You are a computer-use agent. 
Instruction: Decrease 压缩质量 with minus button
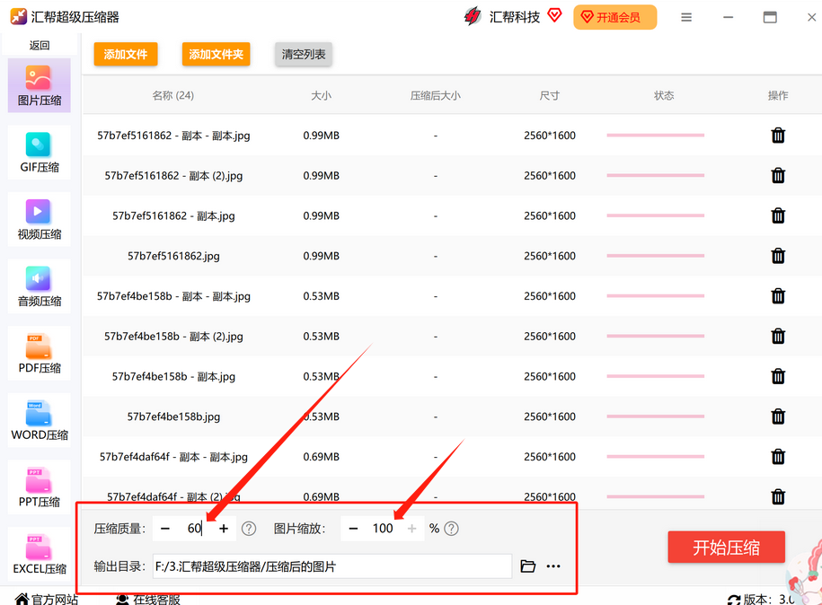point(165,529)
